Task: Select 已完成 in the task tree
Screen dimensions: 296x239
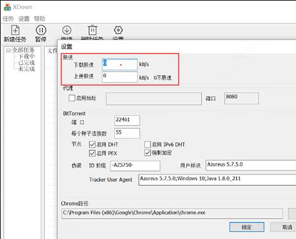Action: [27, 62]
